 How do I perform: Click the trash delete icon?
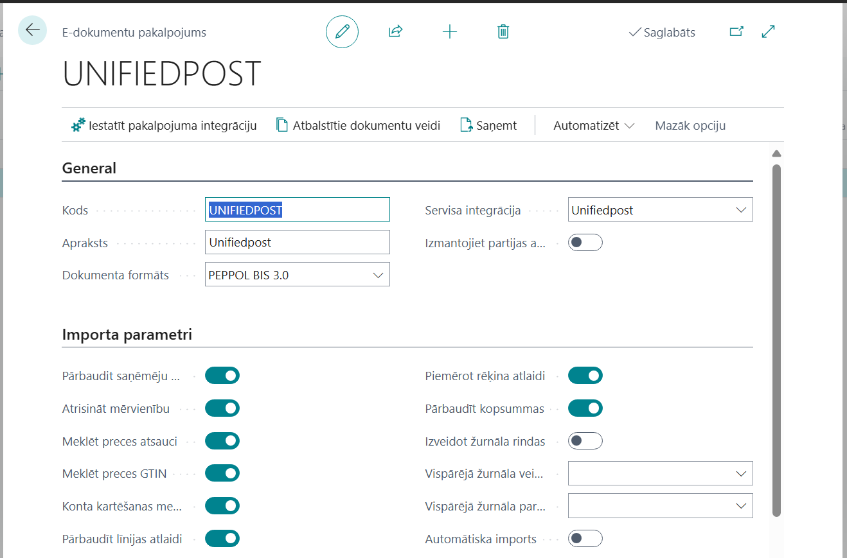pyautogui.click(x=503, y=31)
